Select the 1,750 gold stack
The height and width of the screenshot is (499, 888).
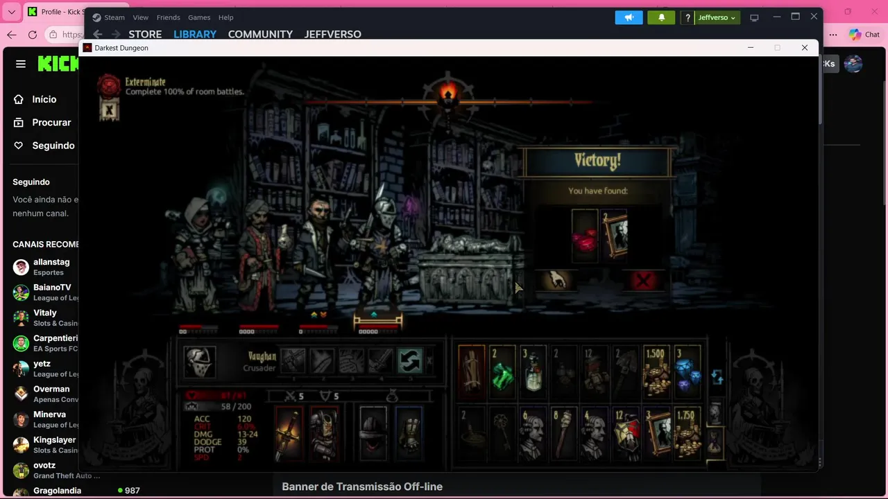[688, 433]
